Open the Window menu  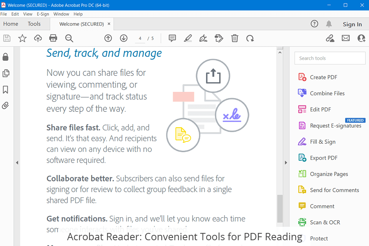61,14
